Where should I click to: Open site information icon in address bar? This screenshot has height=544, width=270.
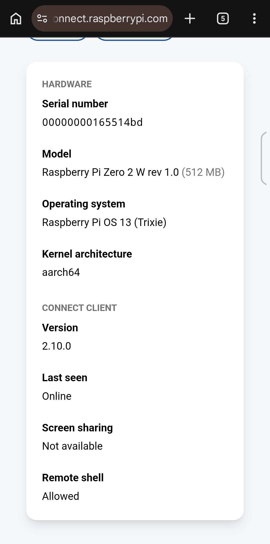tap(42, 19)
